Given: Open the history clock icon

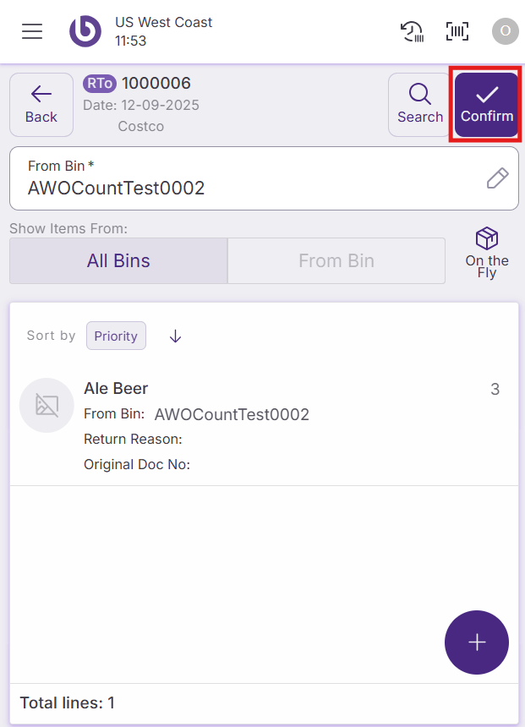Looking at the screenshot, I should pos(412,31).
